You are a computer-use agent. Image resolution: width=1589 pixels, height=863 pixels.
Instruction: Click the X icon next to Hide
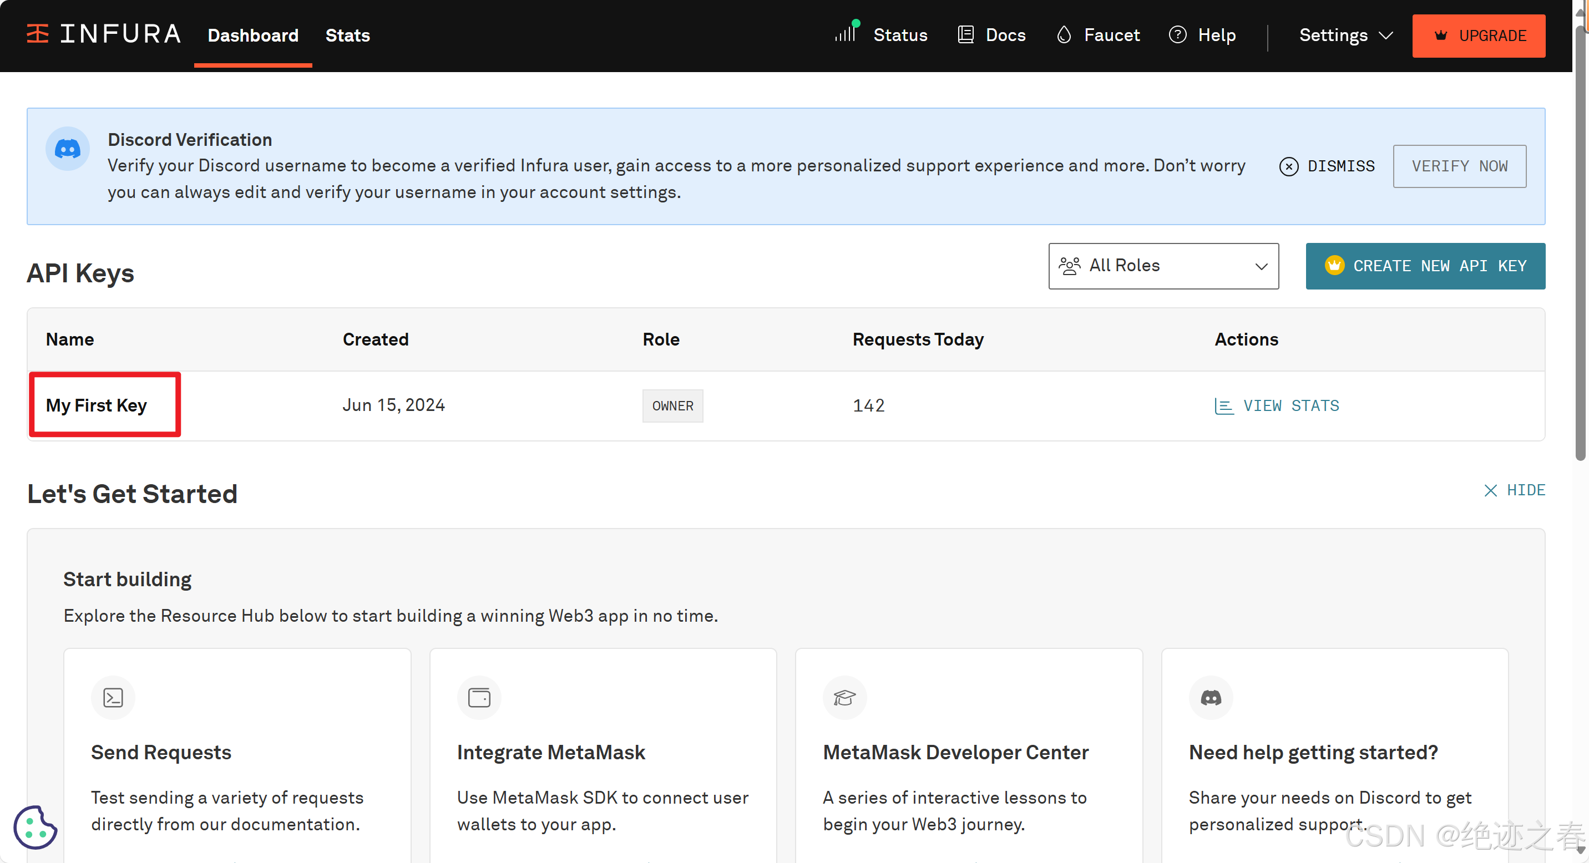[1490, 491]
